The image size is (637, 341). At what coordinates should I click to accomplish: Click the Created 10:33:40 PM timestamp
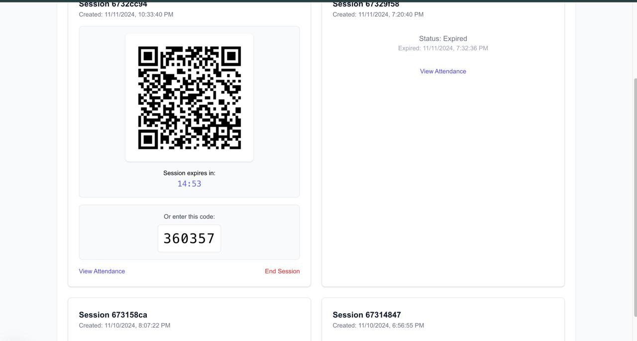(x=126, y=14)
